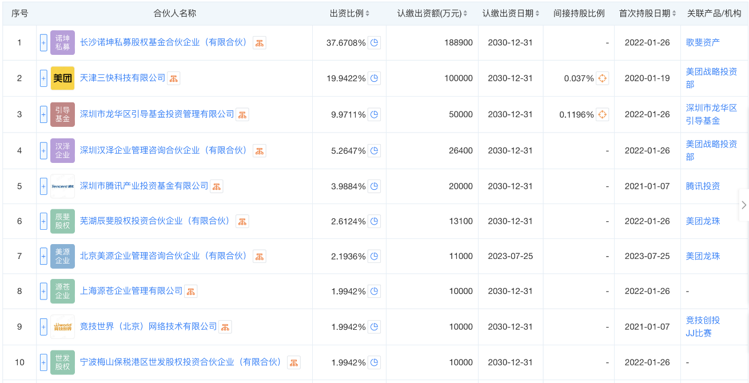The image size is (749, 383).
Task: Click pie chart icon next to 9.9711%
Action: coord(374,114)
